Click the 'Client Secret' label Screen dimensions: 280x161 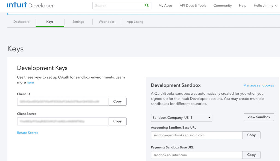pyautogui.click(x=27, y=114)
